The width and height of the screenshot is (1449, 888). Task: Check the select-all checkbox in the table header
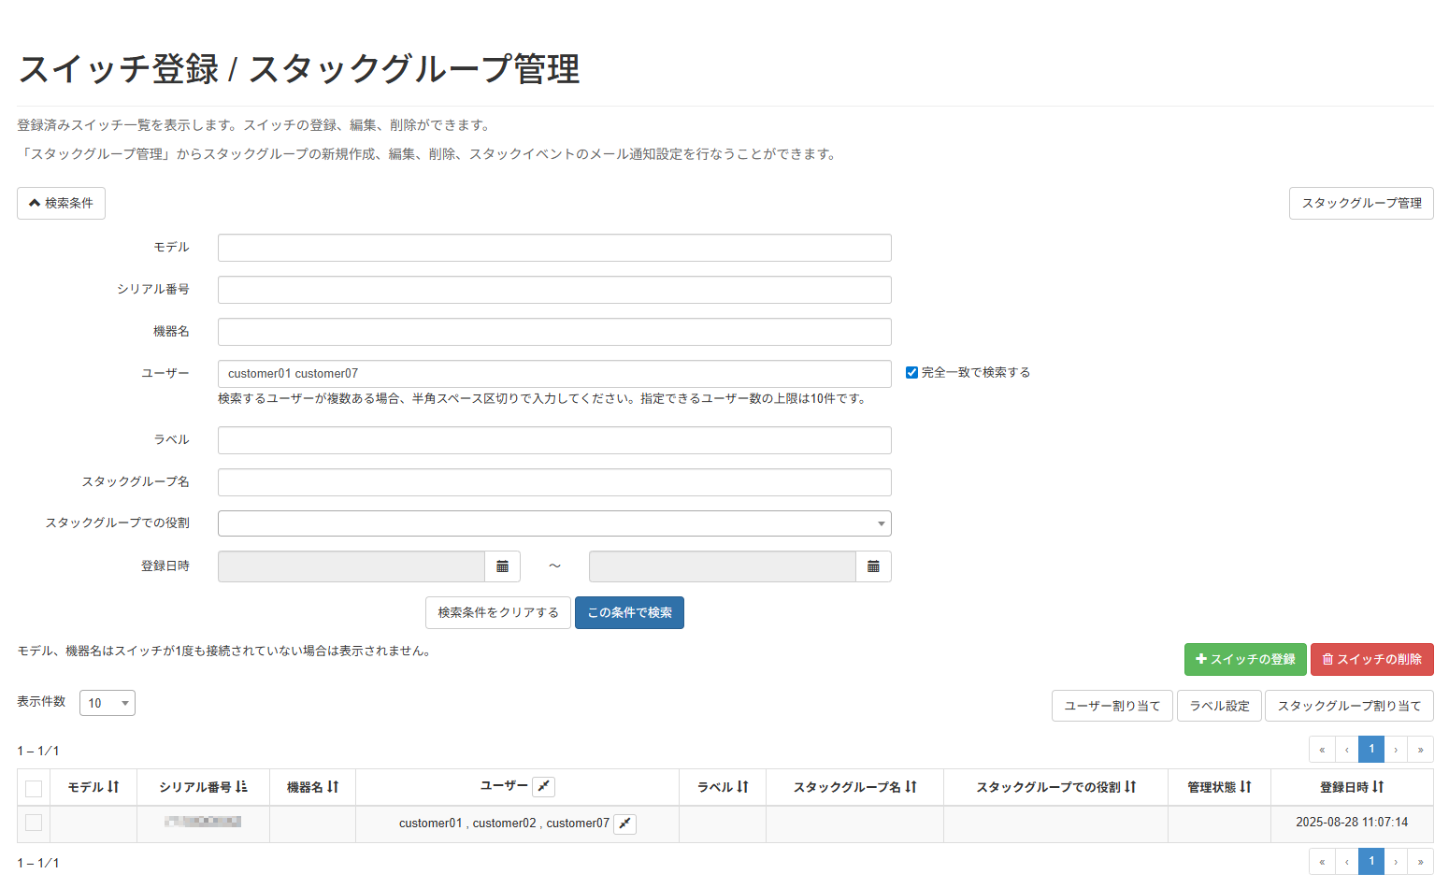[33, 787]
